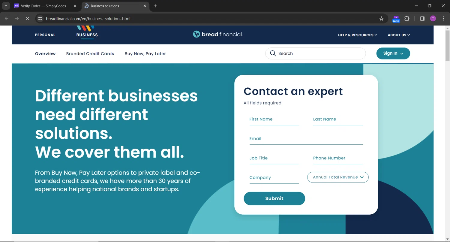Click the Last Name field
450x242 pixels.
pyautogui.click(x=338, y=119)
